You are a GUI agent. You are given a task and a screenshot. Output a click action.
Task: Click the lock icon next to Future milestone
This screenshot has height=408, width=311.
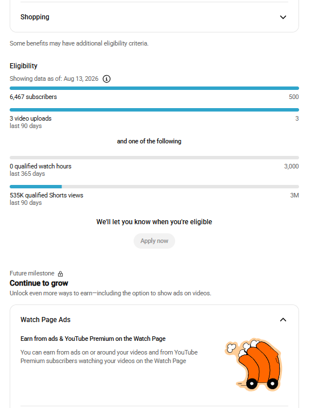coord(60,274)
